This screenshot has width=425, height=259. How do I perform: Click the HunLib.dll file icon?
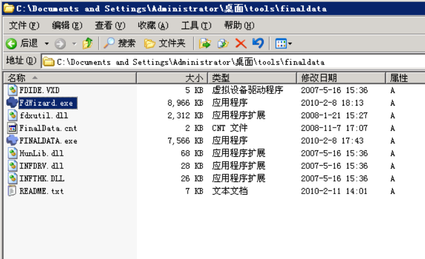pos(12,153)
